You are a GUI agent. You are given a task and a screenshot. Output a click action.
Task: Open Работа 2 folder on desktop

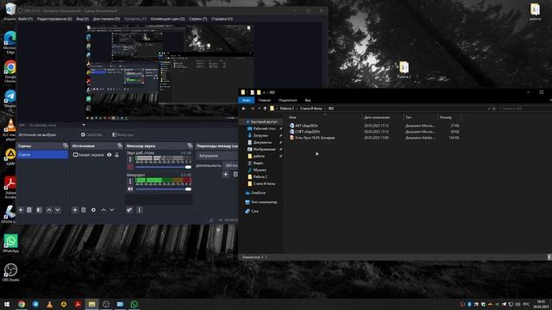tap(404, 70)
